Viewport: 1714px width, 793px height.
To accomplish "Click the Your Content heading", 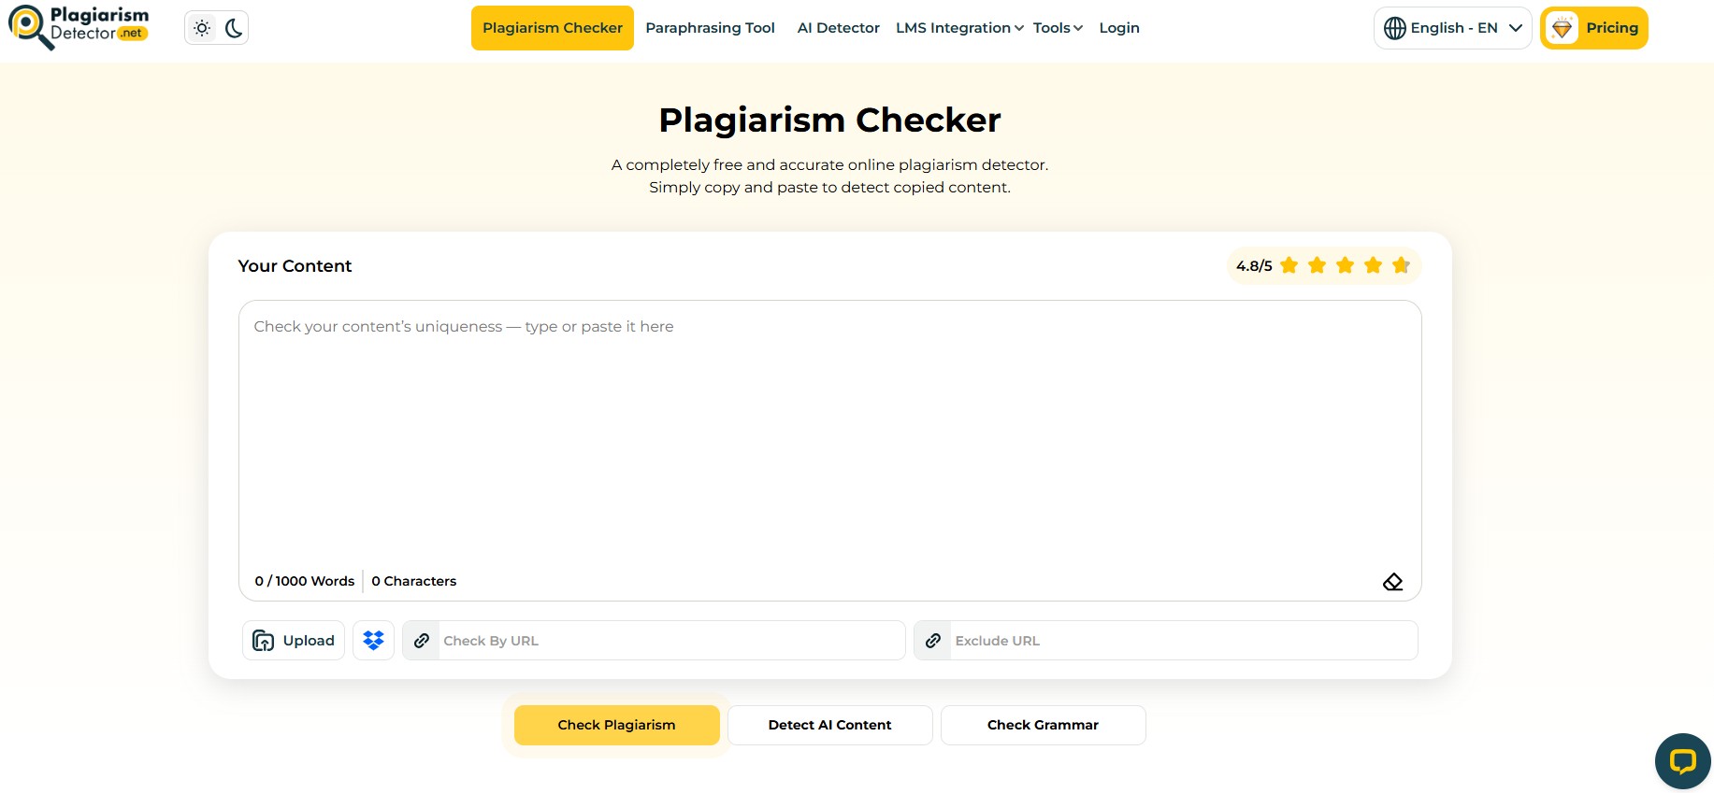I will tap(295, 266).
